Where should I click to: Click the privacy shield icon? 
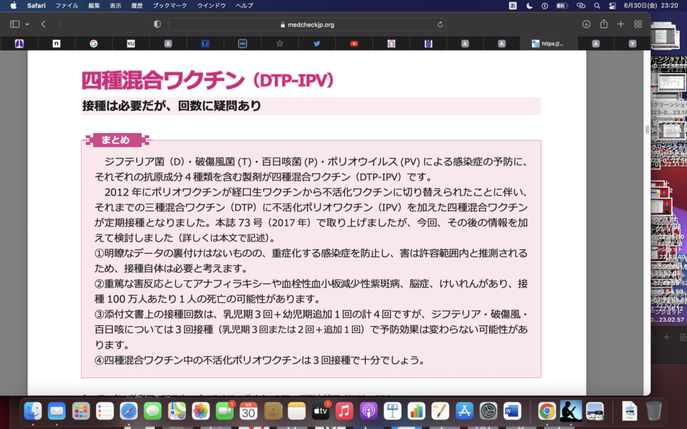click(158, 24)
